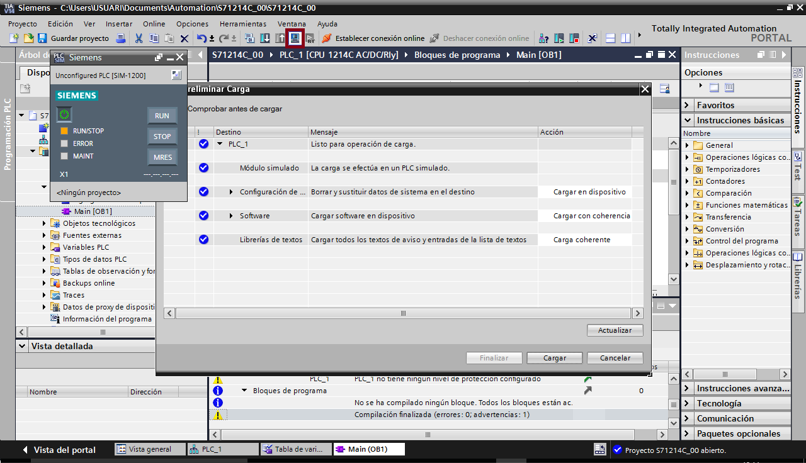Expand the Software row in load dialog

(x=231, y=216)
